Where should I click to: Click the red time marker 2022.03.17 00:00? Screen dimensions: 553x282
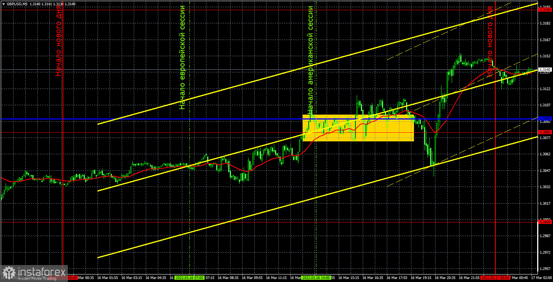point(495,277)
